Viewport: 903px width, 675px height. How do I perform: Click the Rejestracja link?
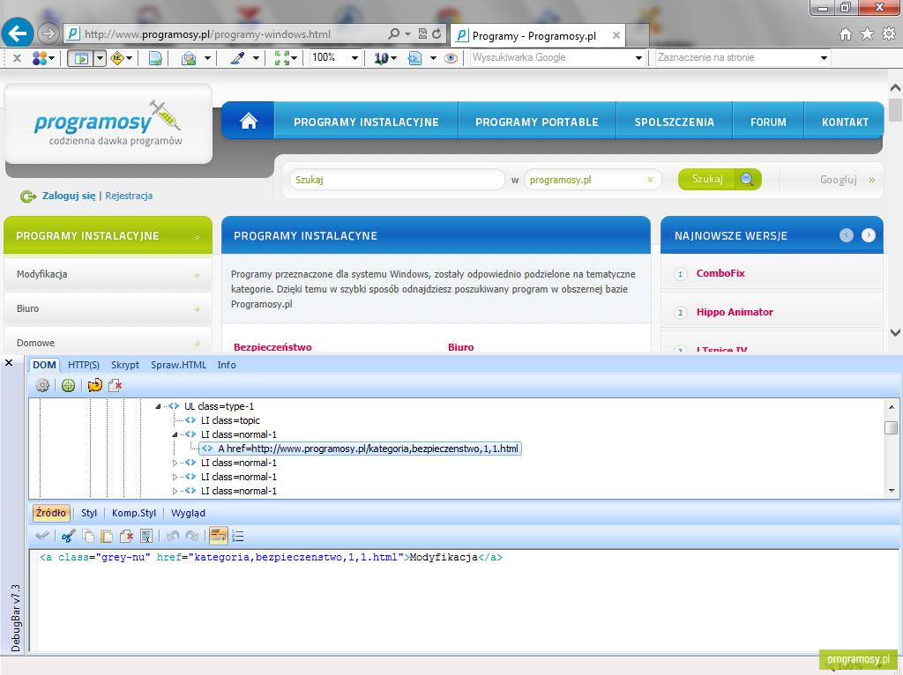(x=129, y=196)
